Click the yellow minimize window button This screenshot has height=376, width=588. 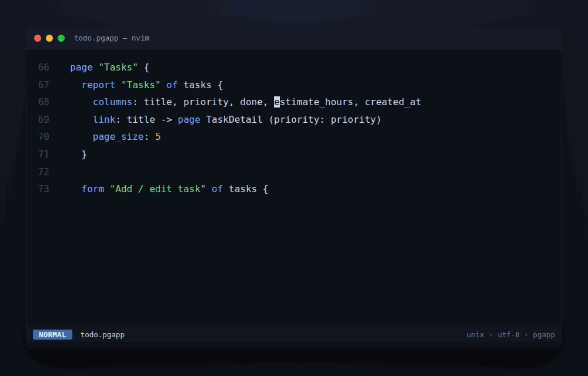[49, 38]
